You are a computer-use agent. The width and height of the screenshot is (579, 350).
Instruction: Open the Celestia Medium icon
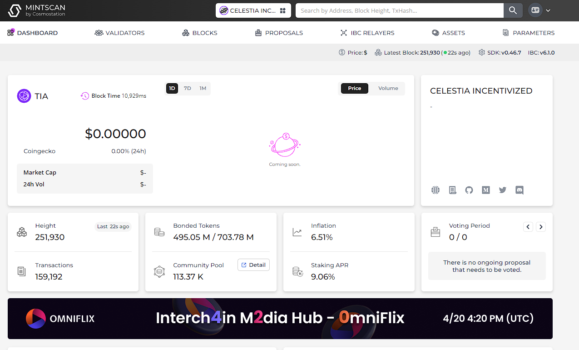485,190
